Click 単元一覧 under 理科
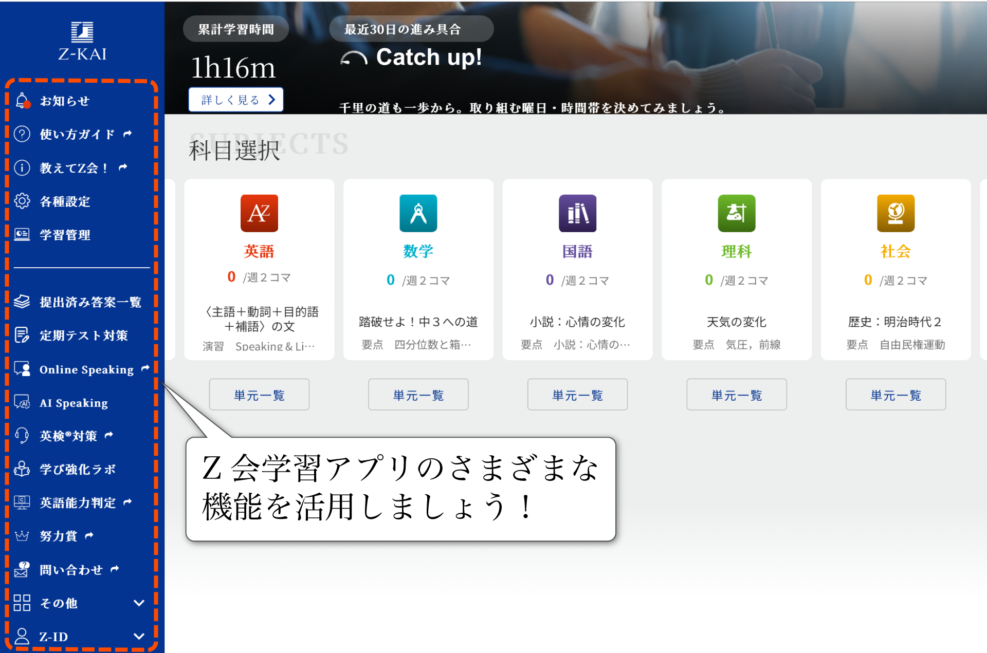987x653 pixels. point(737,395)
